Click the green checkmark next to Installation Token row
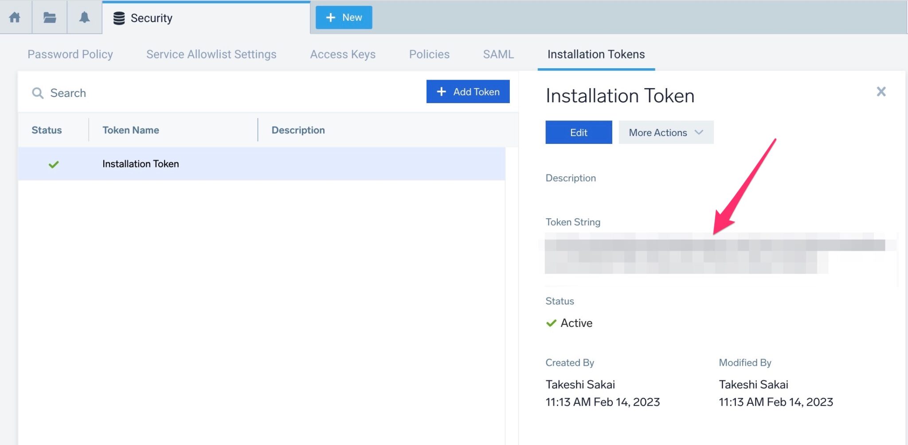This screenshot has height=445, width=908. [54, 164]
